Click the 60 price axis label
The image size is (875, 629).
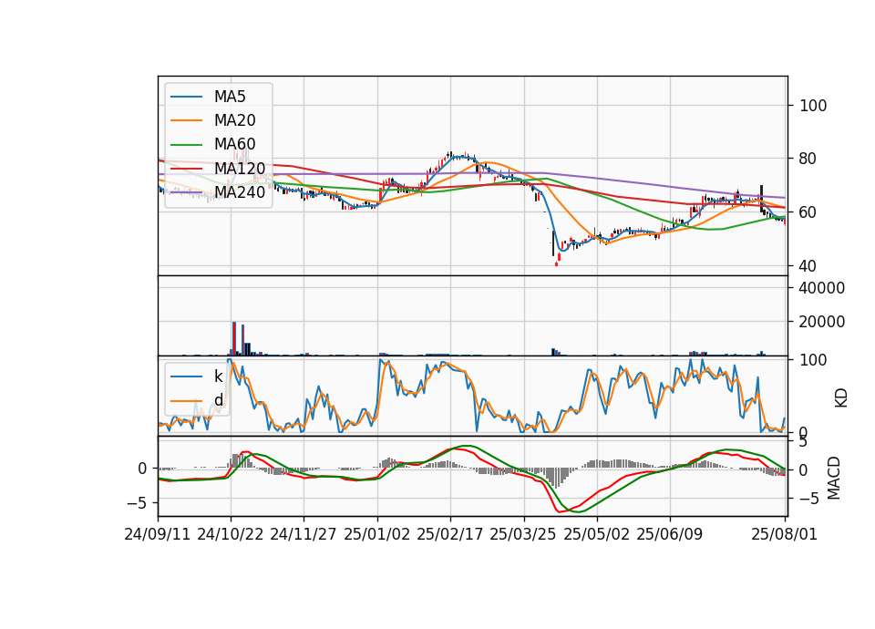[808, 212]
